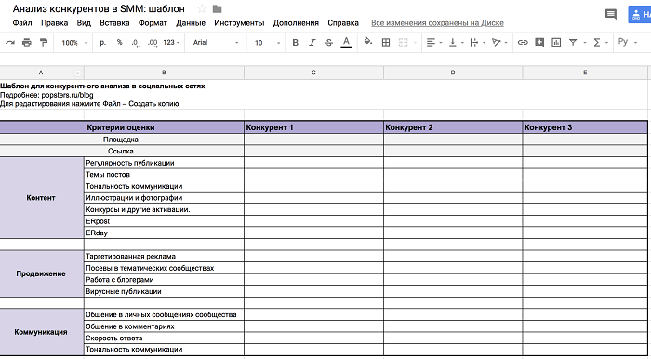Increase decimal places (.00 icon)
651x359 pixels.
coord(153,43)
